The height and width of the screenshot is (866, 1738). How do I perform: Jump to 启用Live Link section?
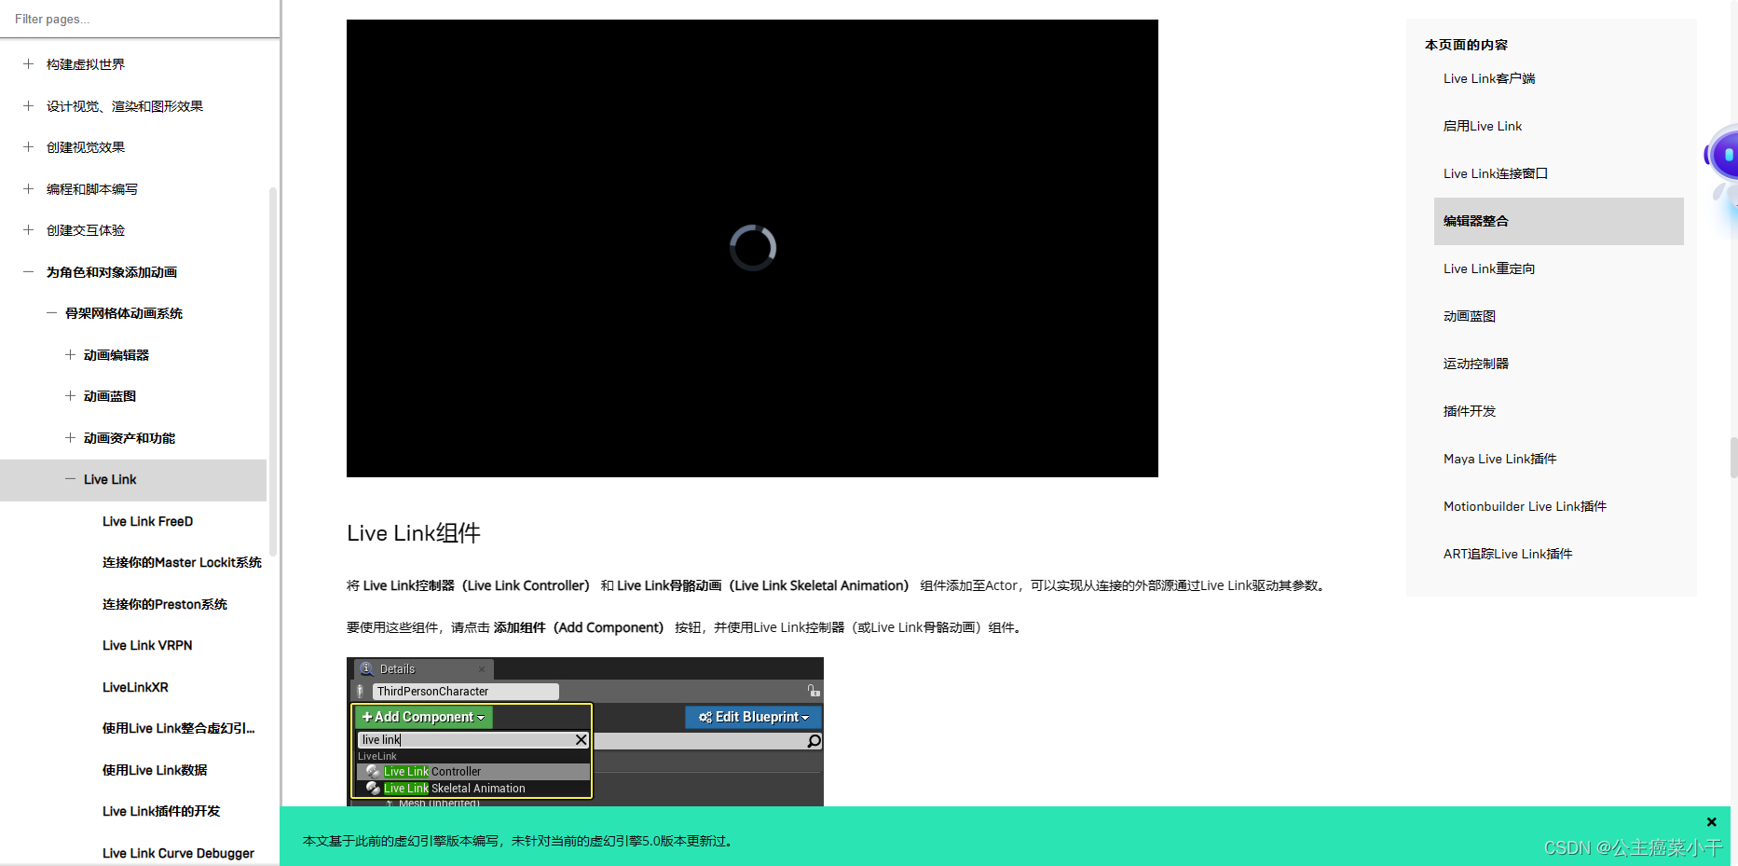(x=1483, y=126)
